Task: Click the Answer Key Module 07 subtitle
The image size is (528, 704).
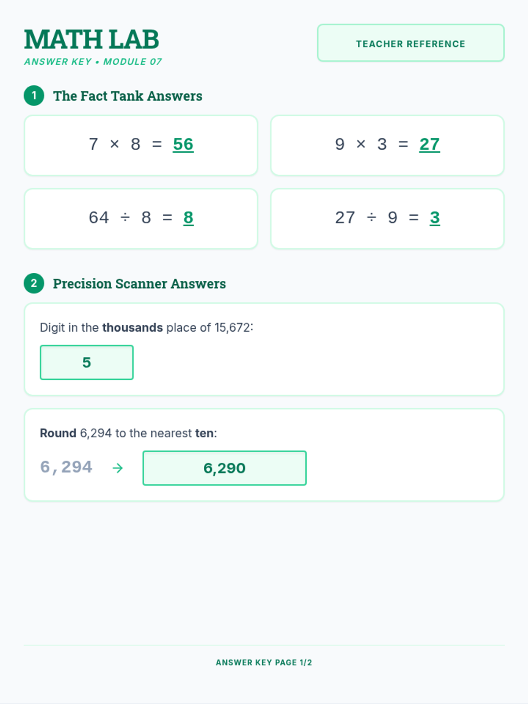Action: coord(93,62)
